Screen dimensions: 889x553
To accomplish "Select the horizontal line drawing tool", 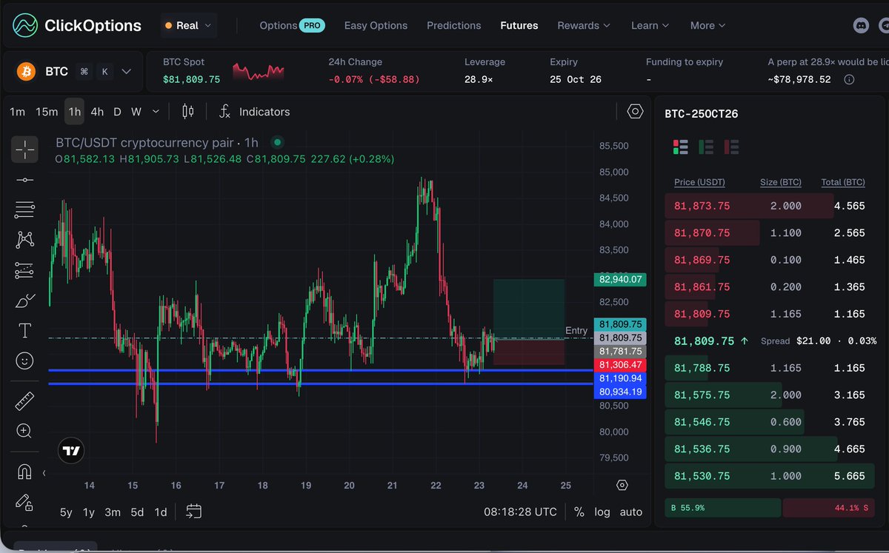I will click(x=24, y=180).
